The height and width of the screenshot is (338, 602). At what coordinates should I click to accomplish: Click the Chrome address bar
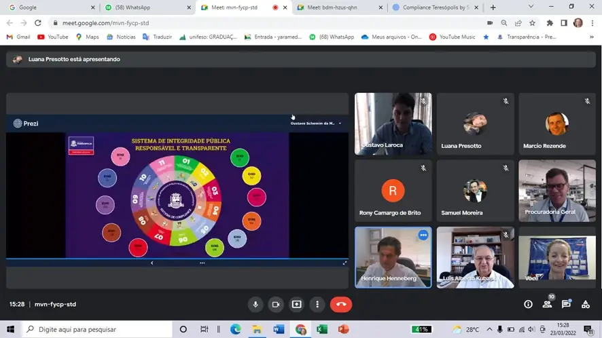click(x=272, y=22)
